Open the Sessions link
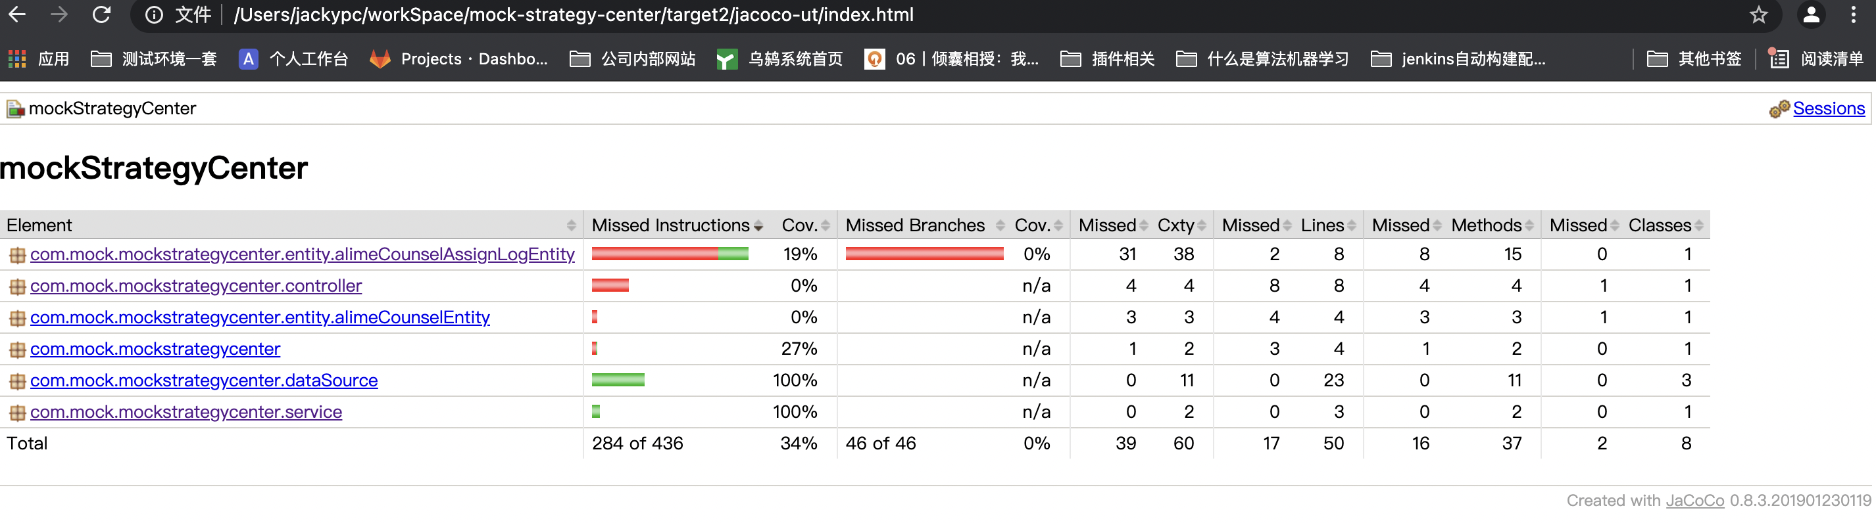 [x=1829, y=108]
